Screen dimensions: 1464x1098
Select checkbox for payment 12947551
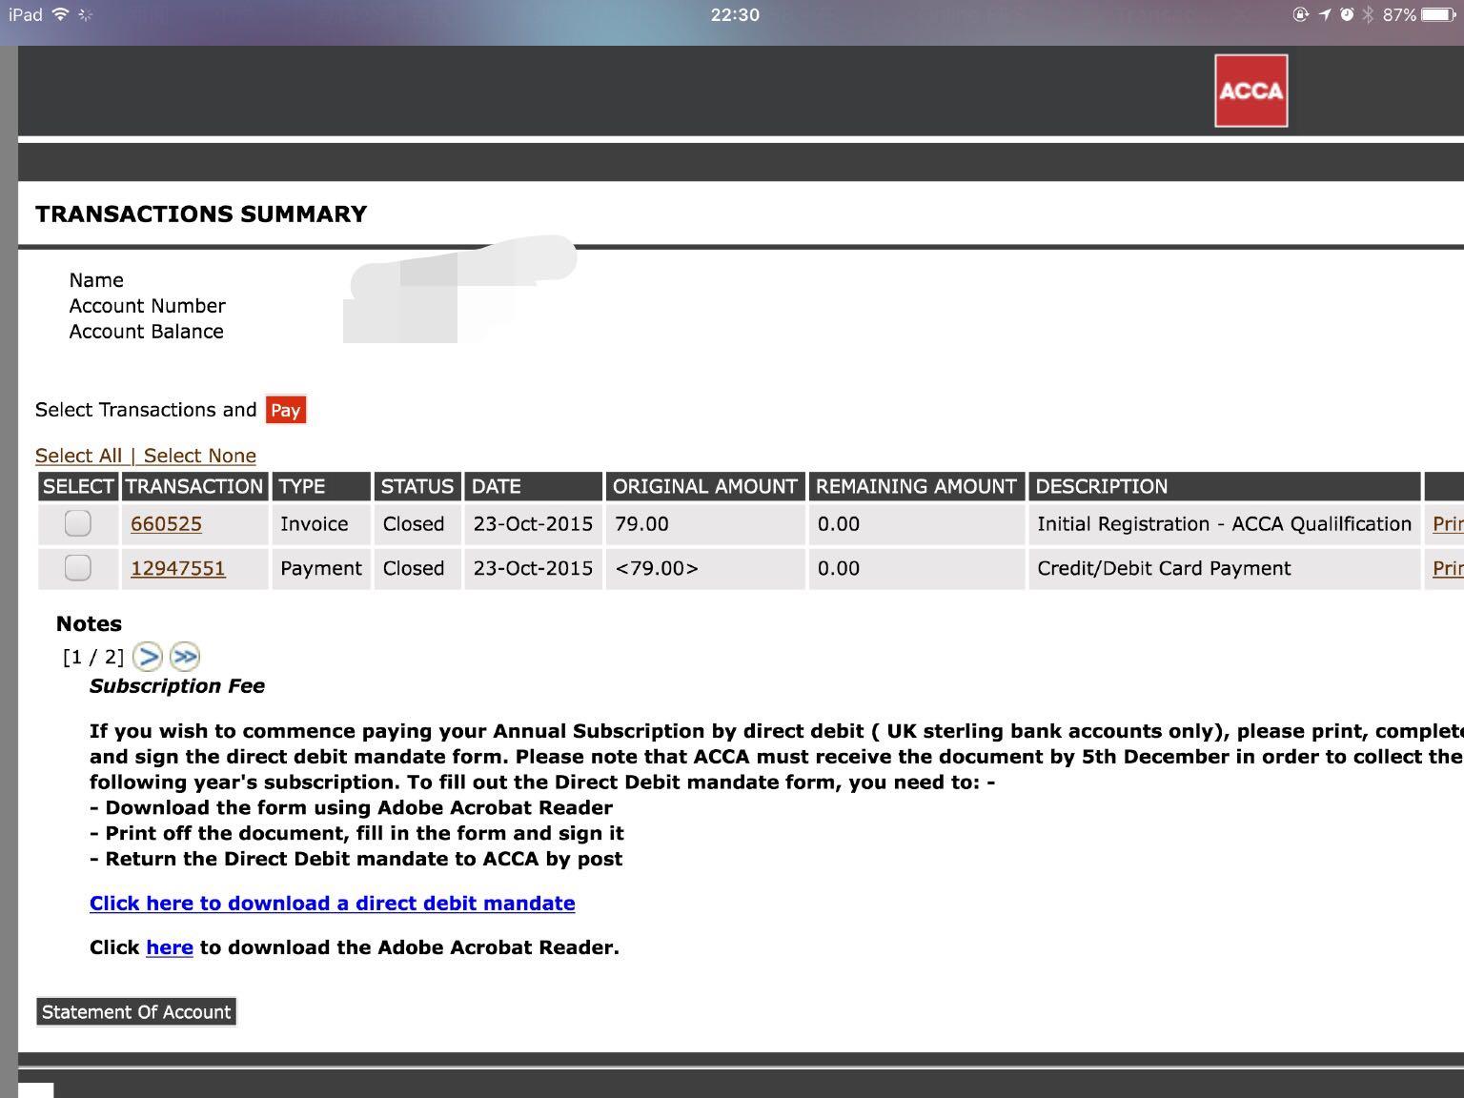(77, 567)
